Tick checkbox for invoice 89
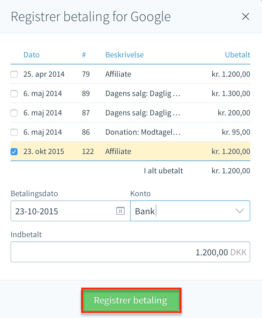Viewport: 262px width, 318px height. coord(14,94)
